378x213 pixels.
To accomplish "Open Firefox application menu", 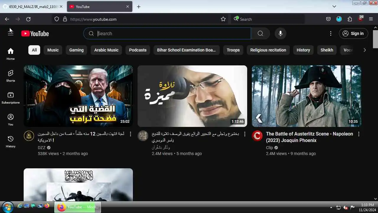I will (x=371, y=19).
